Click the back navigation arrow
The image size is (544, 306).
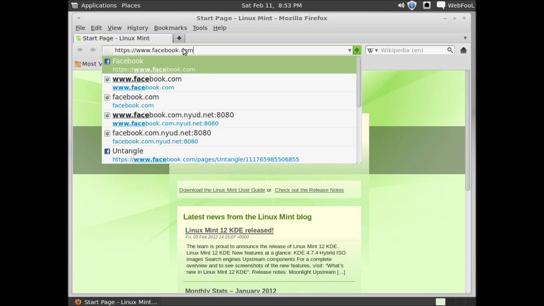click(80, 50)
